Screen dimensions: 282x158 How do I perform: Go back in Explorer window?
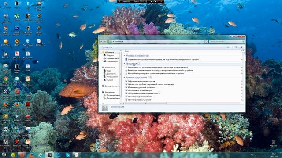[x=102, y=41]
